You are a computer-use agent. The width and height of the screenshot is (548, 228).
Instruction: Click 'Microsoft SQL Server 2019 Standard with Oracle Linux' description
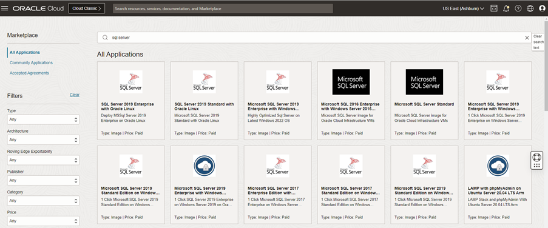point(197,118)
